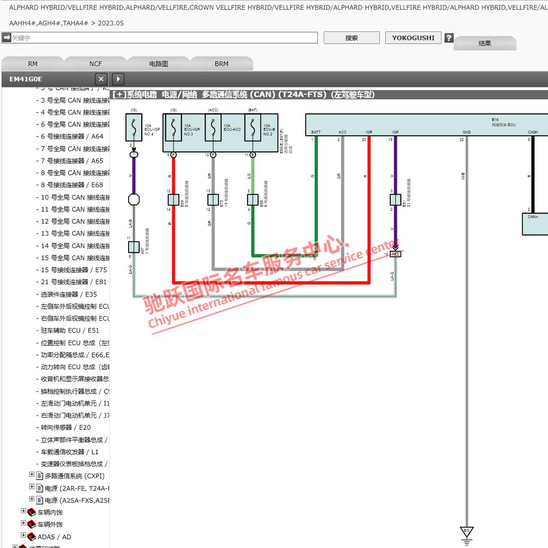Click the 10A ECU-ACC fuse symbol
Screen dimensions: 548x548
point(213,128)
